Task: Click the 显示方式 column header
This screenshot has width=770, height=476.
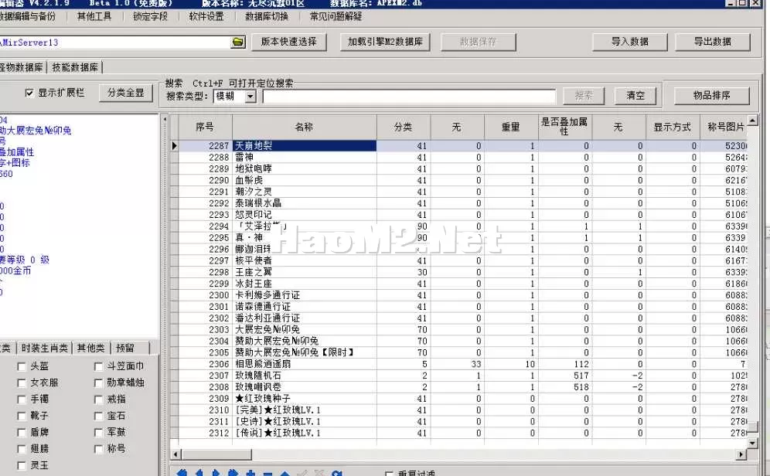Action: (673, 127)
